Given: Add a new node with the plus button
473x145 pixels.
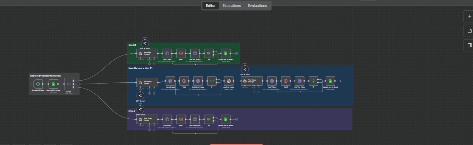Looking at the screenshot, I should click(x=469, y=17).
